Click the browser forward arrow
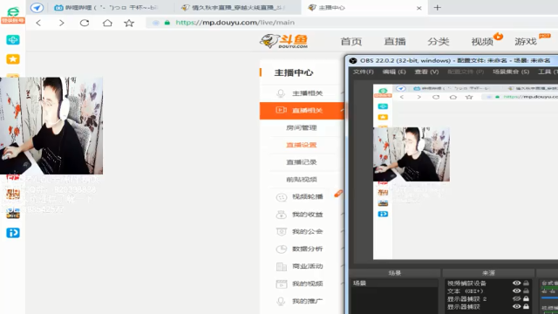The height and width of the screenshot is (314, 558). (62, 24)
